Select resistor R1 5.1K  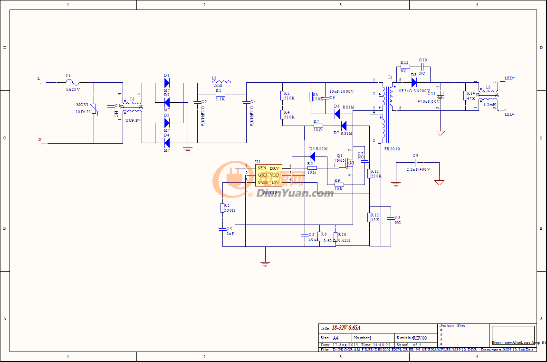[221, 95]
